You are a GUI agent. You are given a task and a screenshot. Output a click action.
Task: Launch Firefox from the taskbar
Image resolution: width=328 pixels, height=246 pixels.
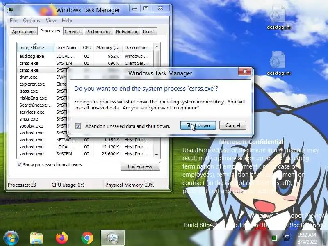click(62, 238)
